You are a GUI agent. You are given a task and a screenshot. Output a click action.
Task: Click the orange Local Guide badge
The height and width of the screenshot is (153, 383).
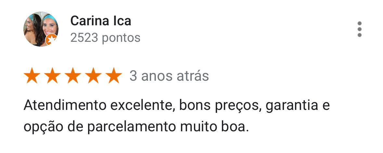pos(51,39)
